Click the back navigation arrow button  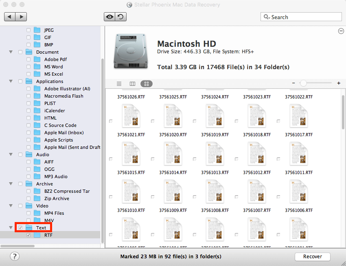coord(10,17)
